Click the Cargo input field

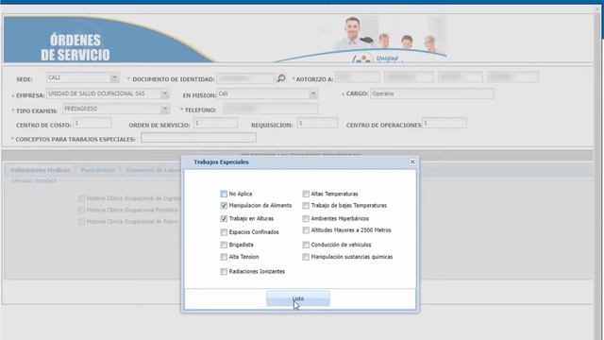point(432,93)
